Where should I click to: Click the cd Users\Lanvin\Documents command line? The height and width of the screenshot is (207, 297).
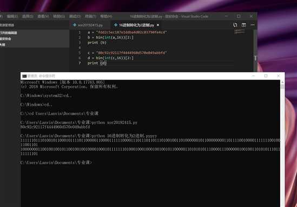(60, 113)
